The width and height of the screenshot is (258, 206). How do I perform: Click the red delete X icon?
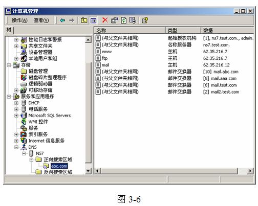105,20
